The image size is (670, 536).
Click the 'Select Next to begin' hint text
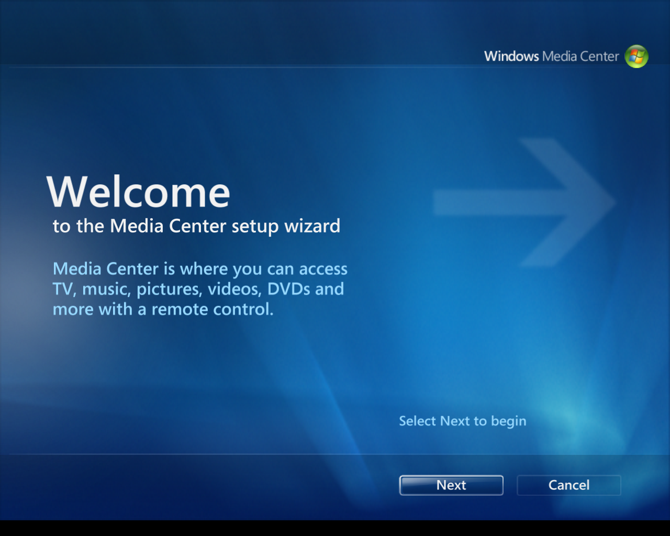pos(463,421)
